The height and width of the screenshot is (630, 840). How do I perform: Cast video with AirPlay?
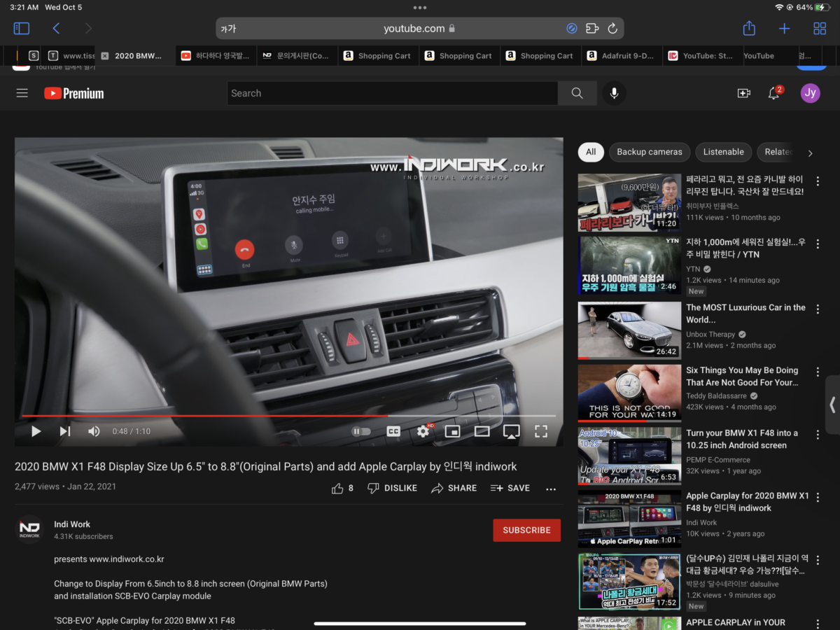point(511,431)
